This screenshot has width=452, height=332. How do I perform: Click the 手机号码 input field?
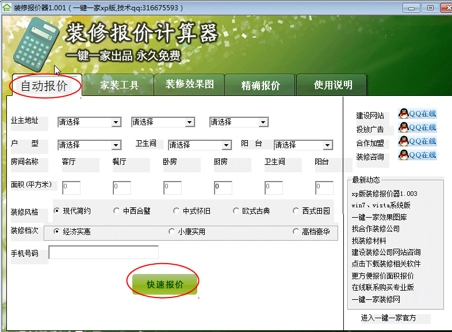104,253
